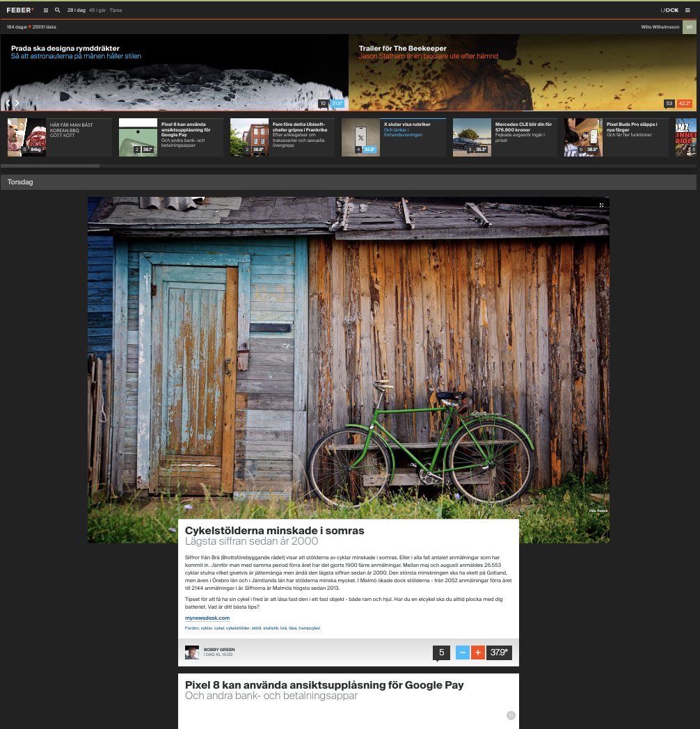Screen dimensions: 700x729
Task: Open 'Cykelstölderna minskade i somras' article title
Action: pyautogui.click(x=274, y=531)
